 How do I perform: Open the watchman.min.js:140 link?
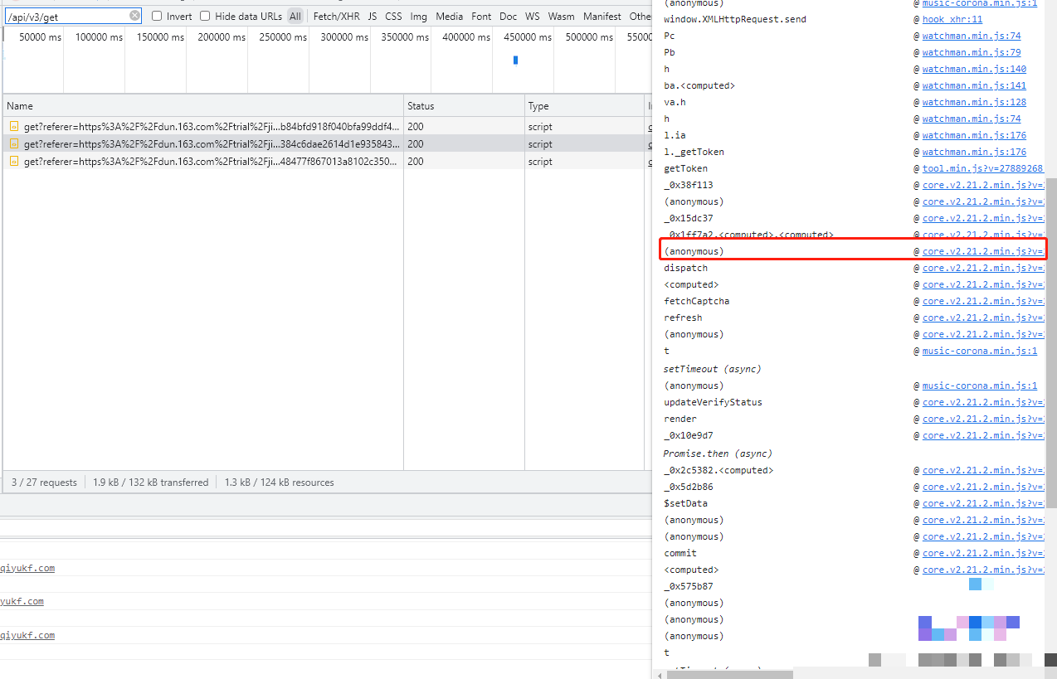[974, 69]
